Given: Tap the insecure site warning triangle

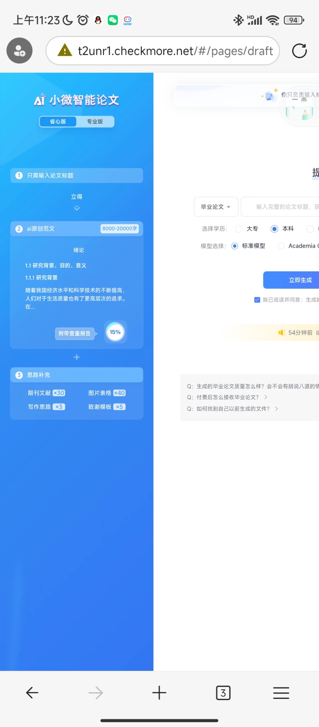Looking at the screenshot, I should click(x=65, y=50).
